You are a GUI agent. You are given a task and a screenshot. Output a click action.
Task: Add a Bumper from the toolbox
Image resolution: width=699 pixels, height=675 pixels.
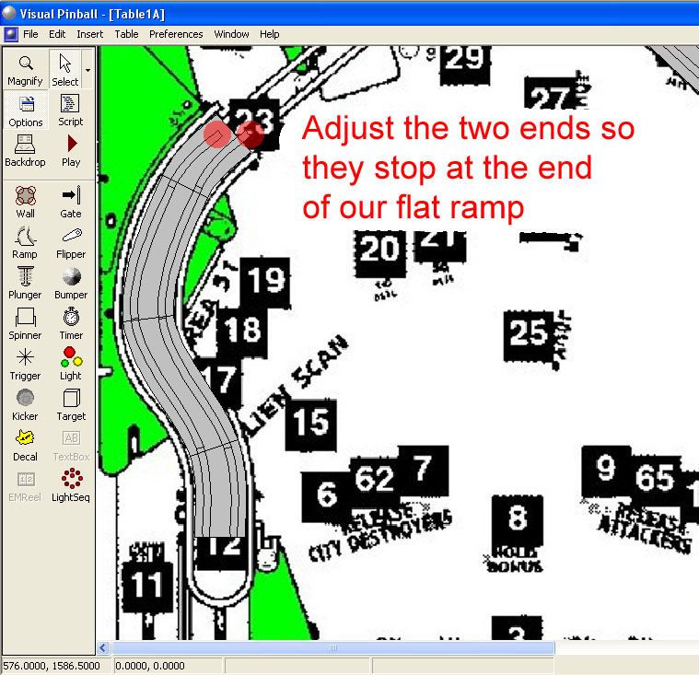(x=71, y=283)
